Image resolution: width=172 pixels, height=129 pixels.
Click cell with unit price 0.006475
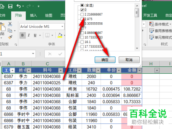pyautogui.click(x=111, y=89)
